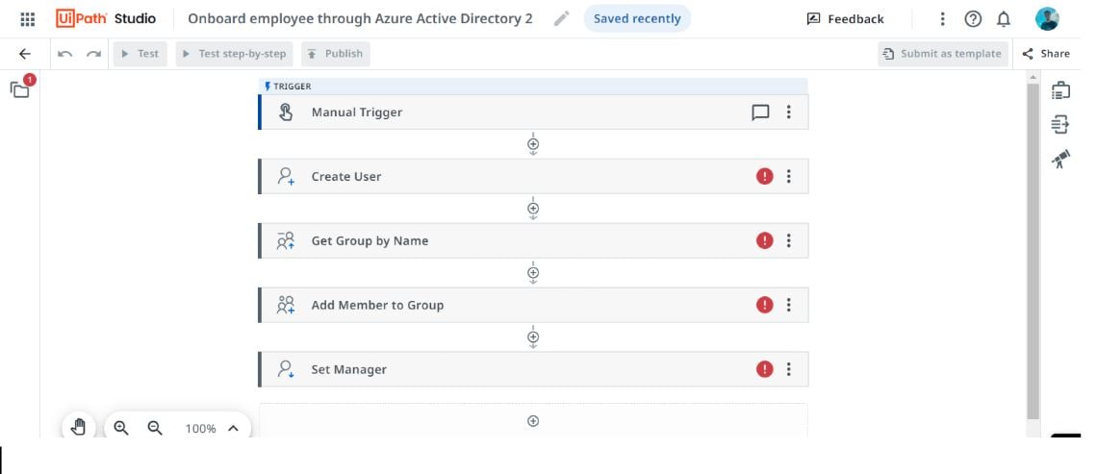Share the project
This screenshot has height=474, width=1097.
click(x=1046, y=54)
